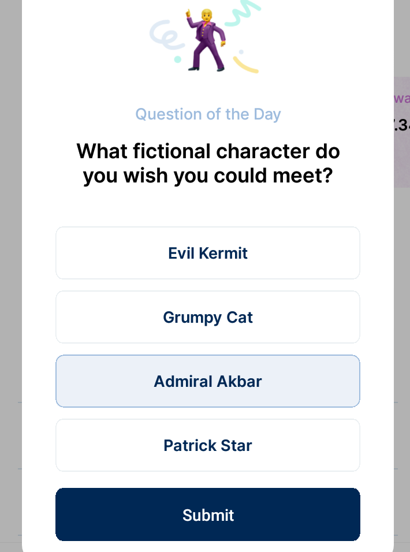Select the Evil Kermit answer
This screenshot has height=552, width=410.
[208, 253]
